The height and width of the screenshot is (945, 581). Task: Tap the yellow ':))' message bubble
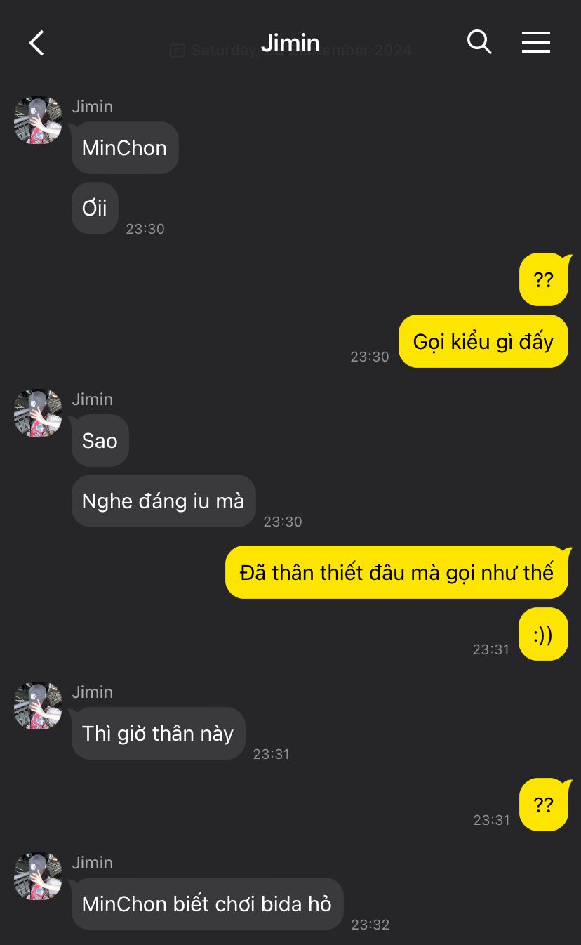pyautogui.click(x=543, y=634)
